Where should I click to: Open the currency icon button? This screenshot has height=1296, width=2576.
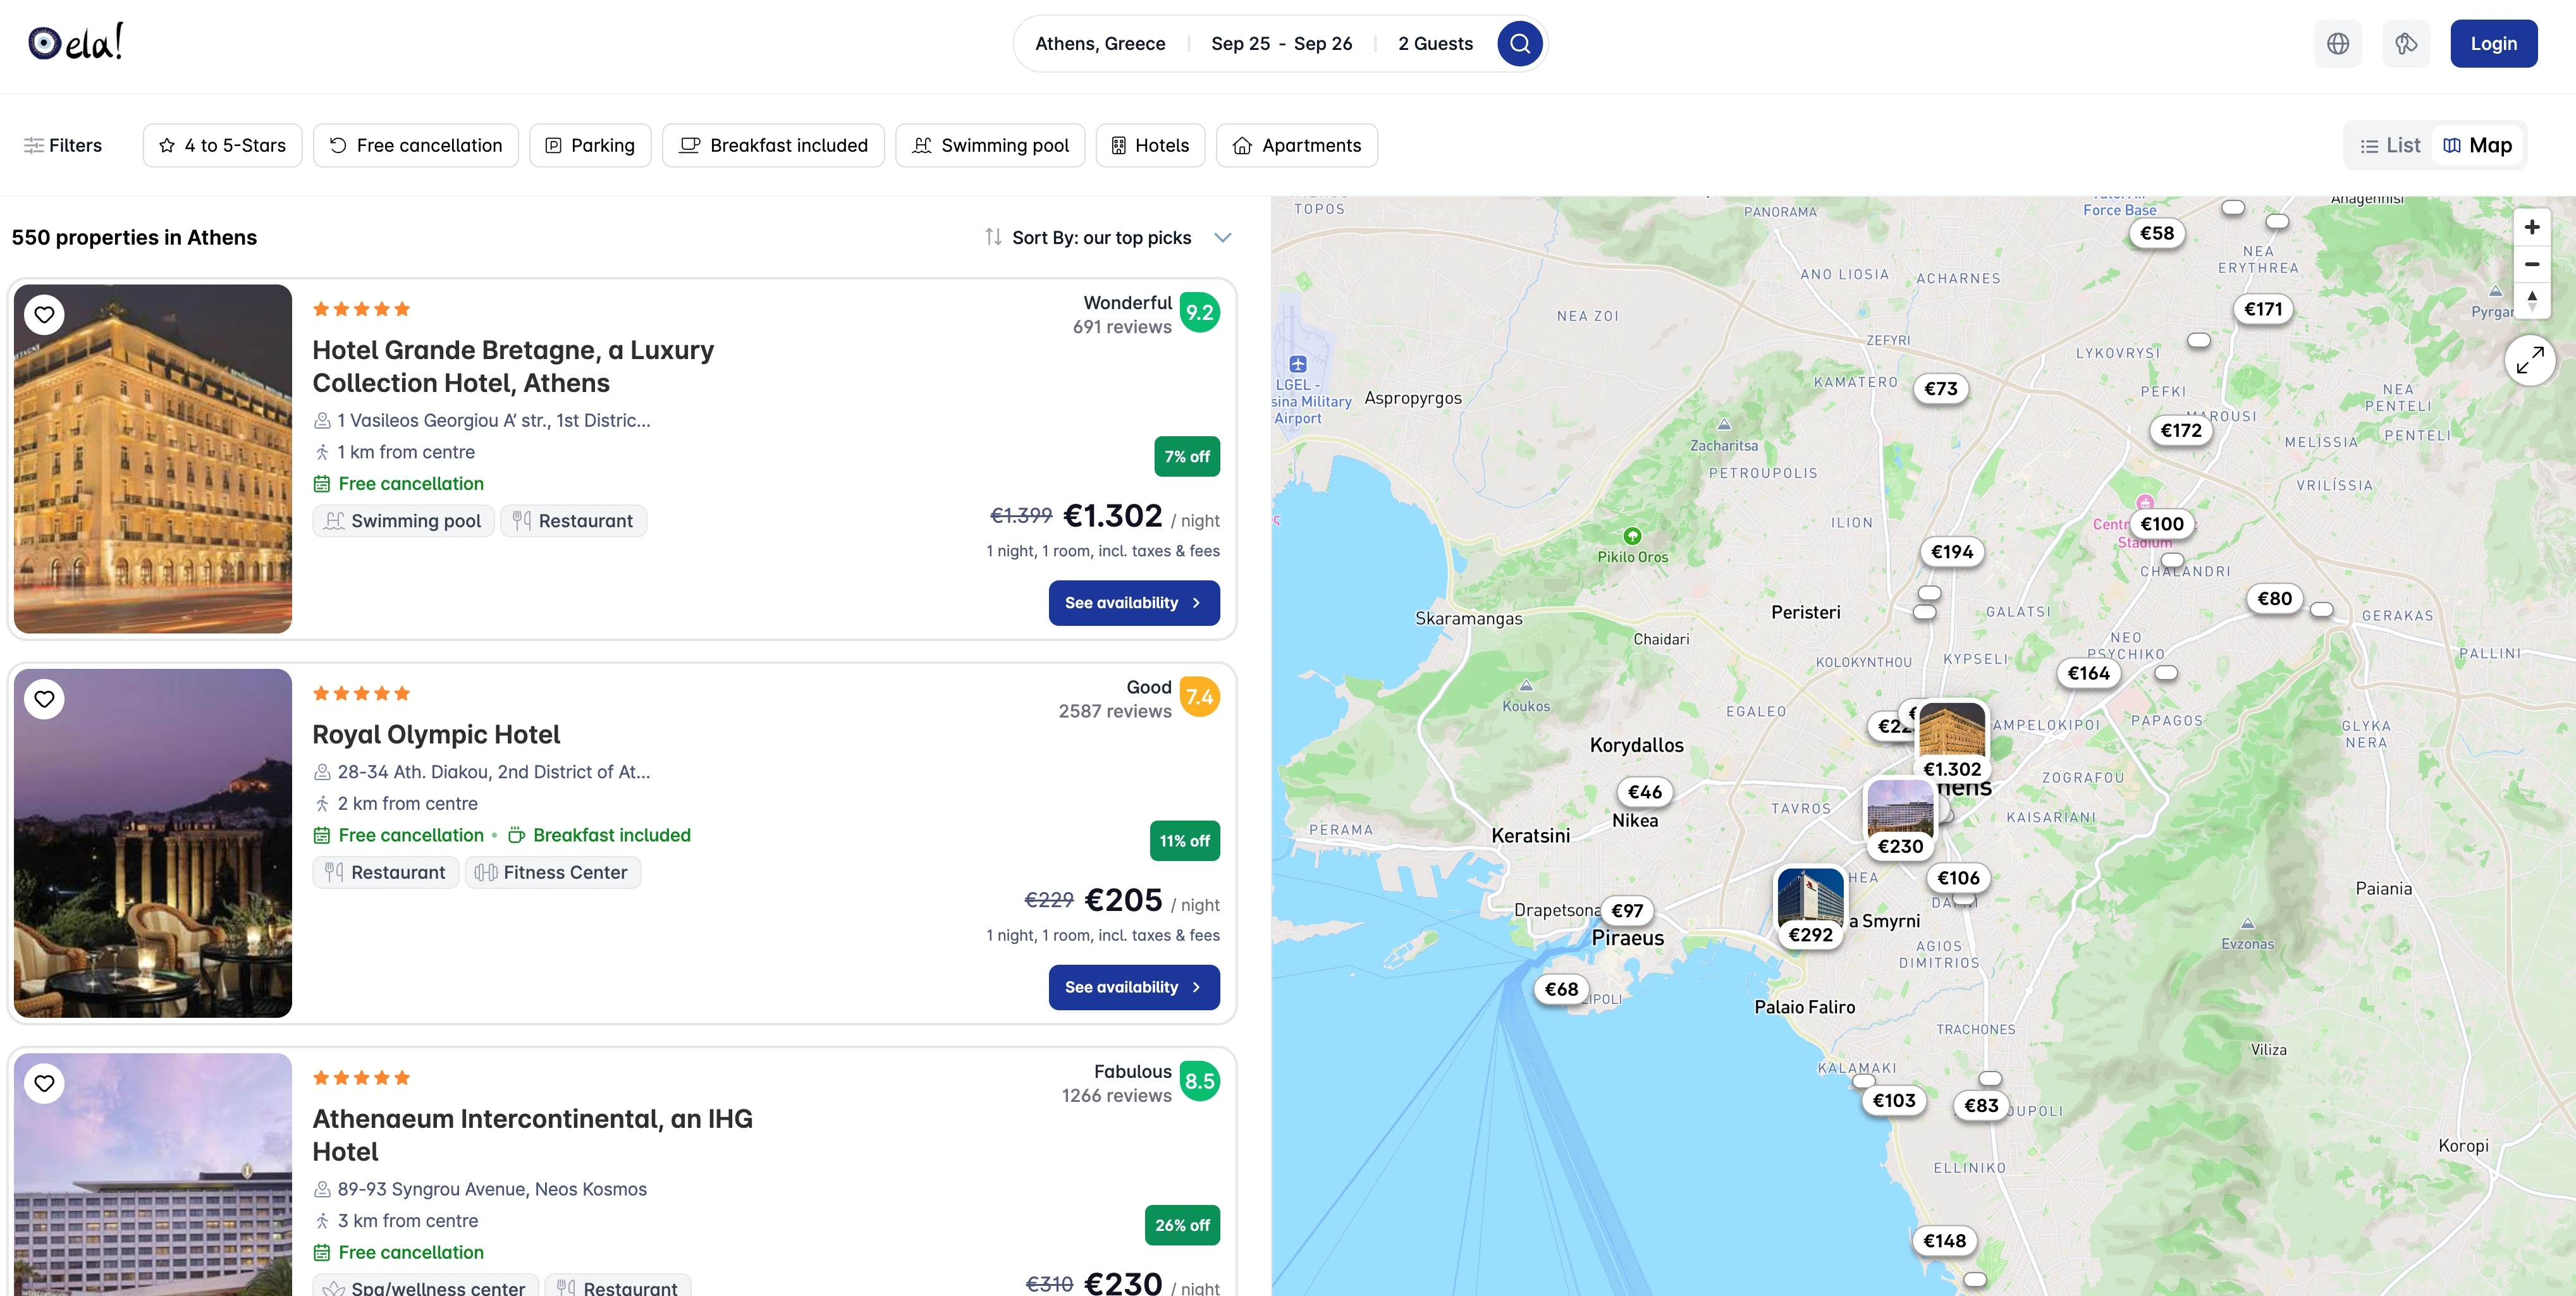click(x=2406, y=44)
